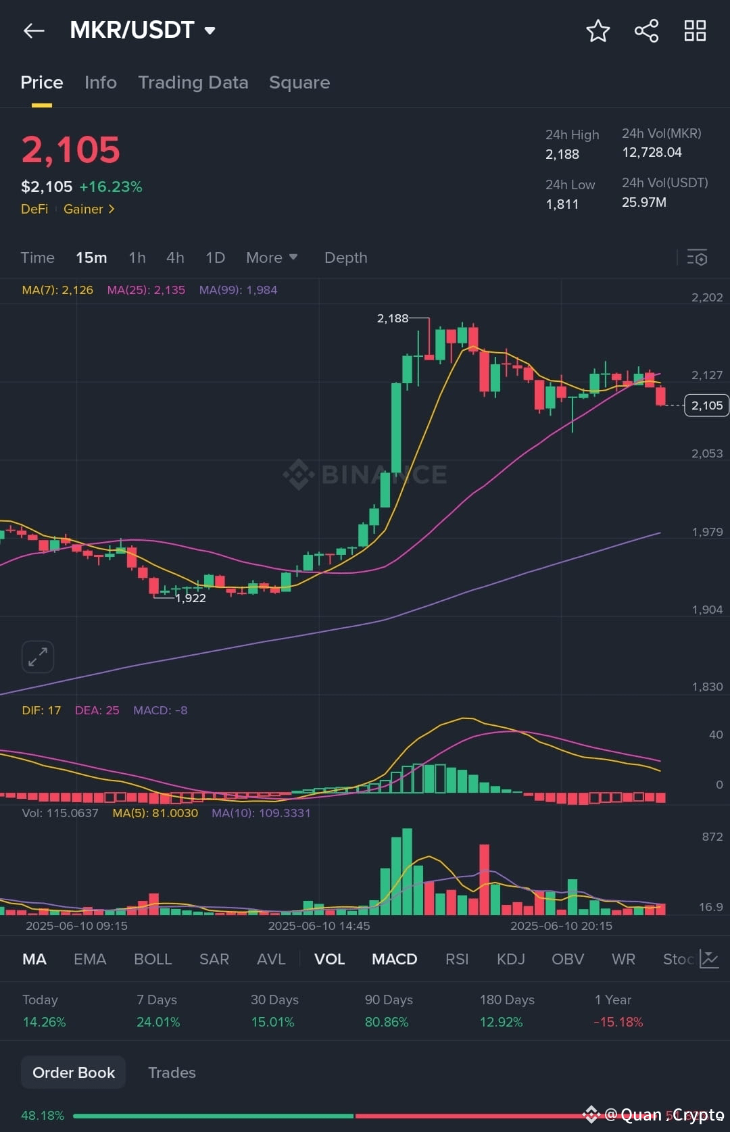The height and width of the screenshot is (1132, 730).
Task: Toggle the OBV sub-indicator
Action: tap(568, 959)
